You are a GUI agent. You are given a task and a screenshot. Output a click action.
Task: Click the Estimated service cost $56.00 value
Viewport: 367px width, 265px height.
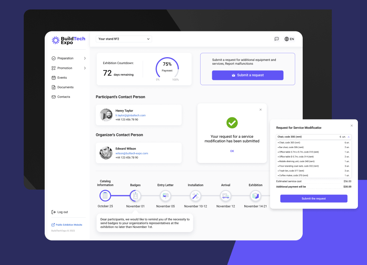pos(347,181)
